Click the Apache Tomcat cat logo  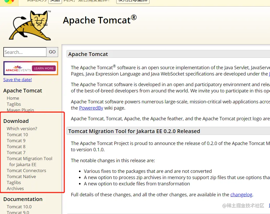coord(30,25)
